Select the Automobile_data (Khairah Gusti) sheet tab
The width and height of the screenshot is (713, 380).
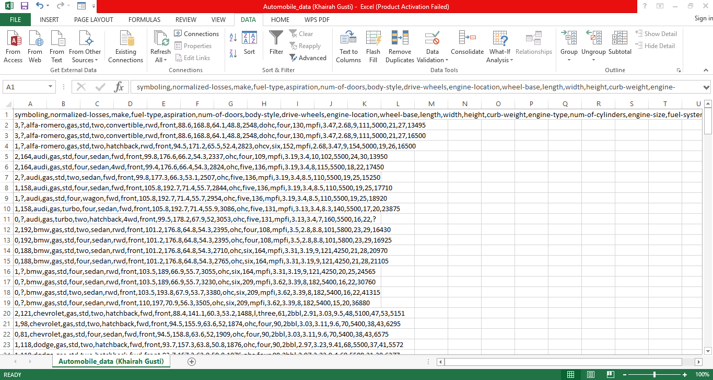point(111,361)
